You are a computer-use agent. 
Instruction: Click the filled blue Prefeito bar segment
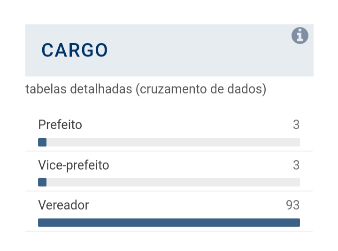[42, 142]
